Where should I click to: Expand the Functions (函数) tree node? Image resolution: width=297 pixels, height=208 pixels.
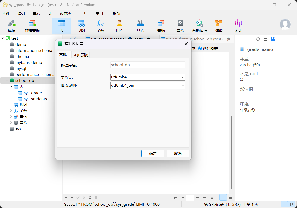click(x=11, y=111)
